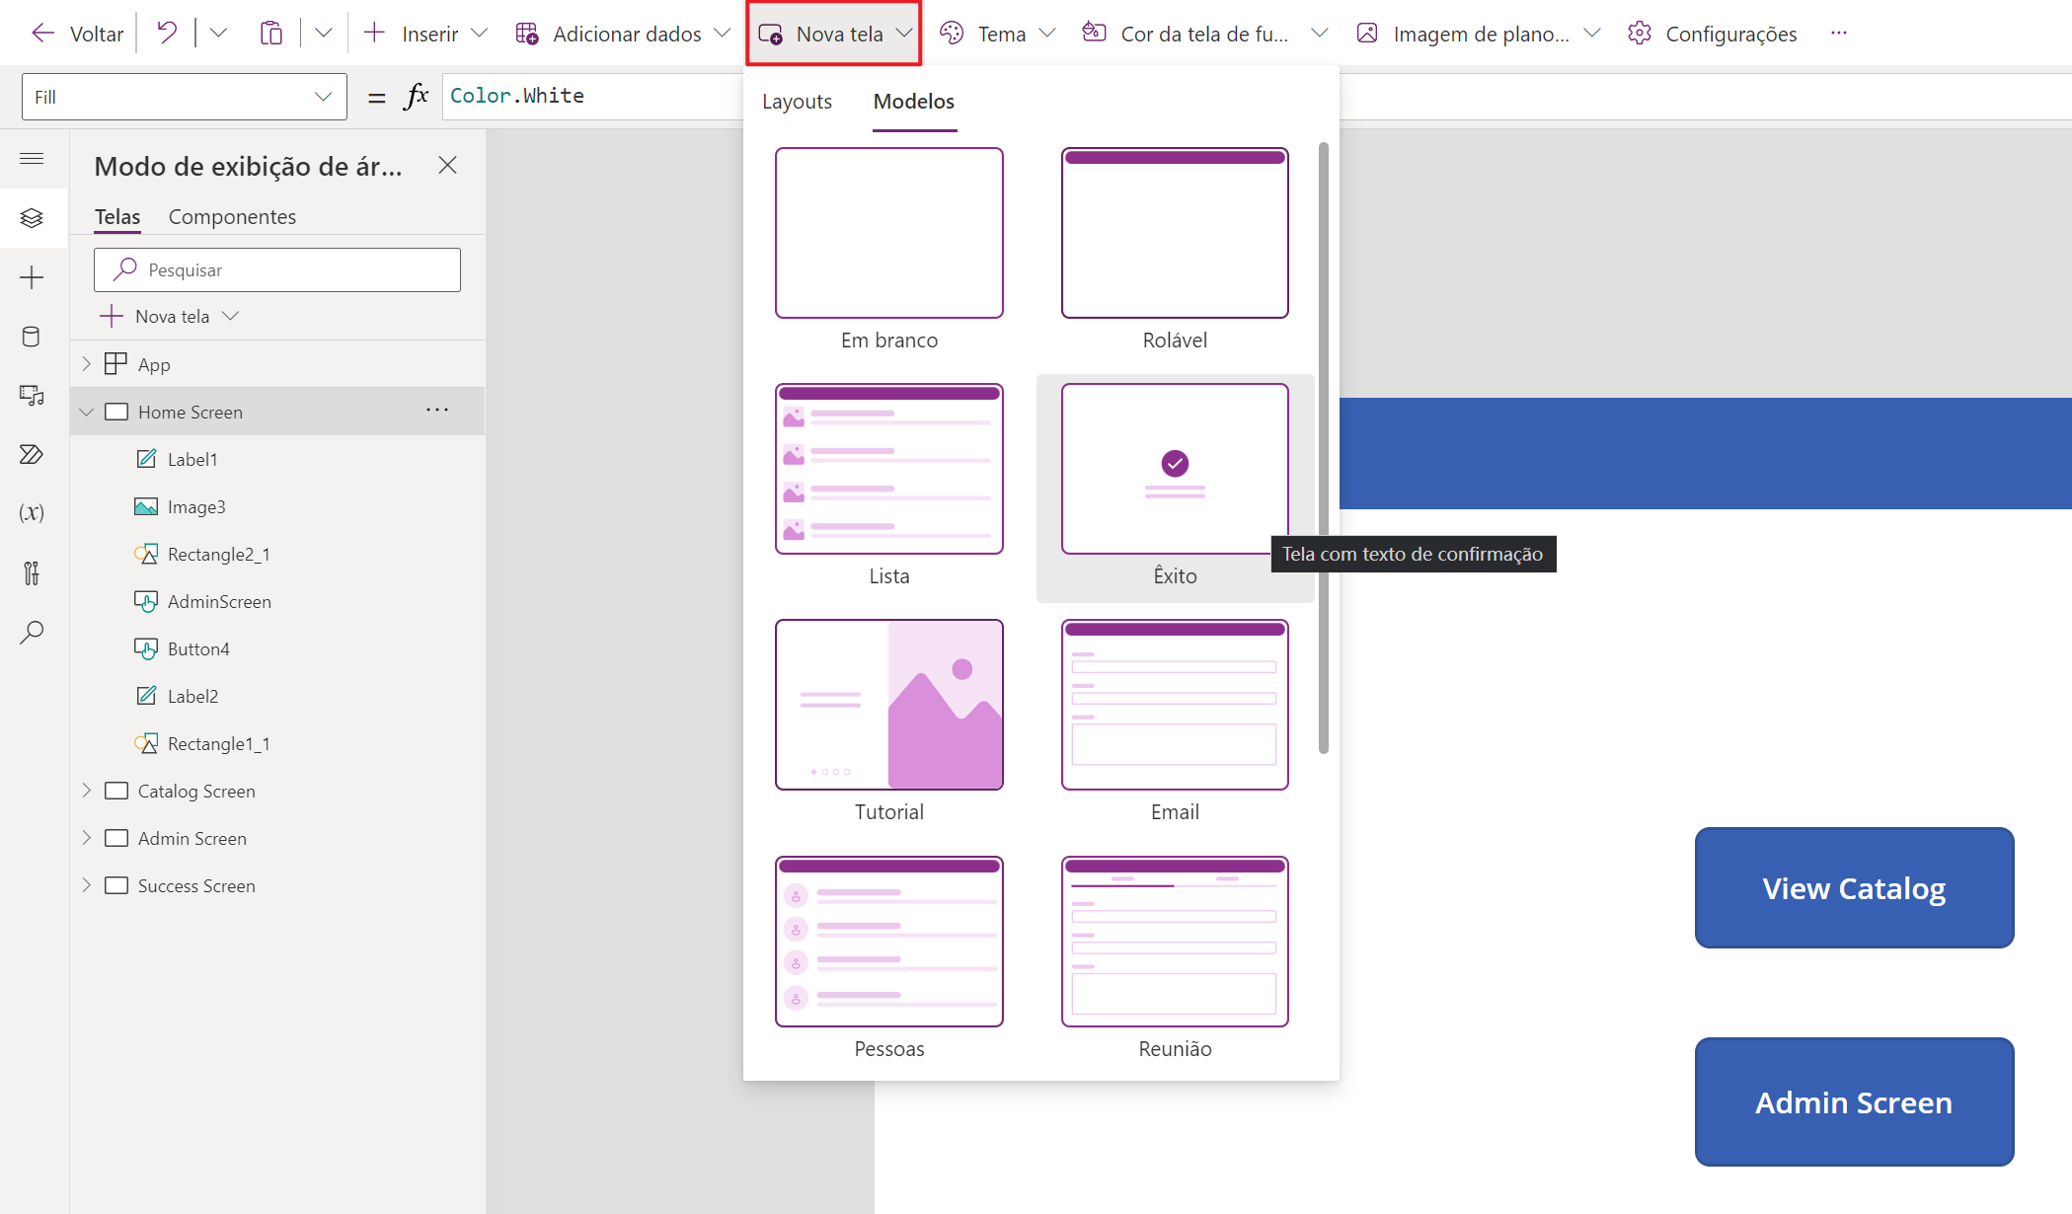This screenshot has height=1214, width=2072.
Task: Click the Voltar back button
Action: (x=77, y=34)
